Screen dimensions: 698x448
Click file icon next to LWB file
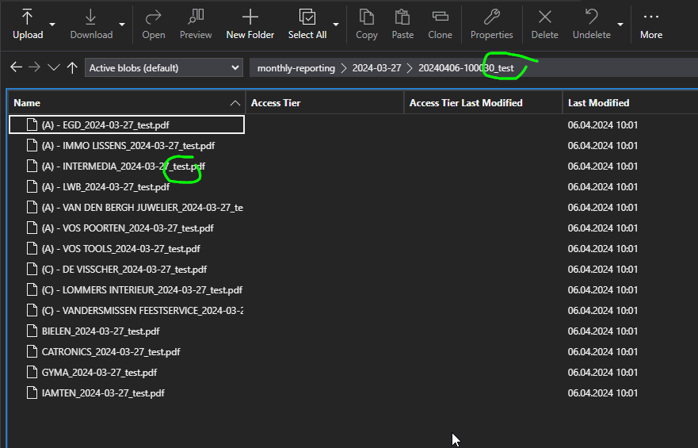point(32,186)
